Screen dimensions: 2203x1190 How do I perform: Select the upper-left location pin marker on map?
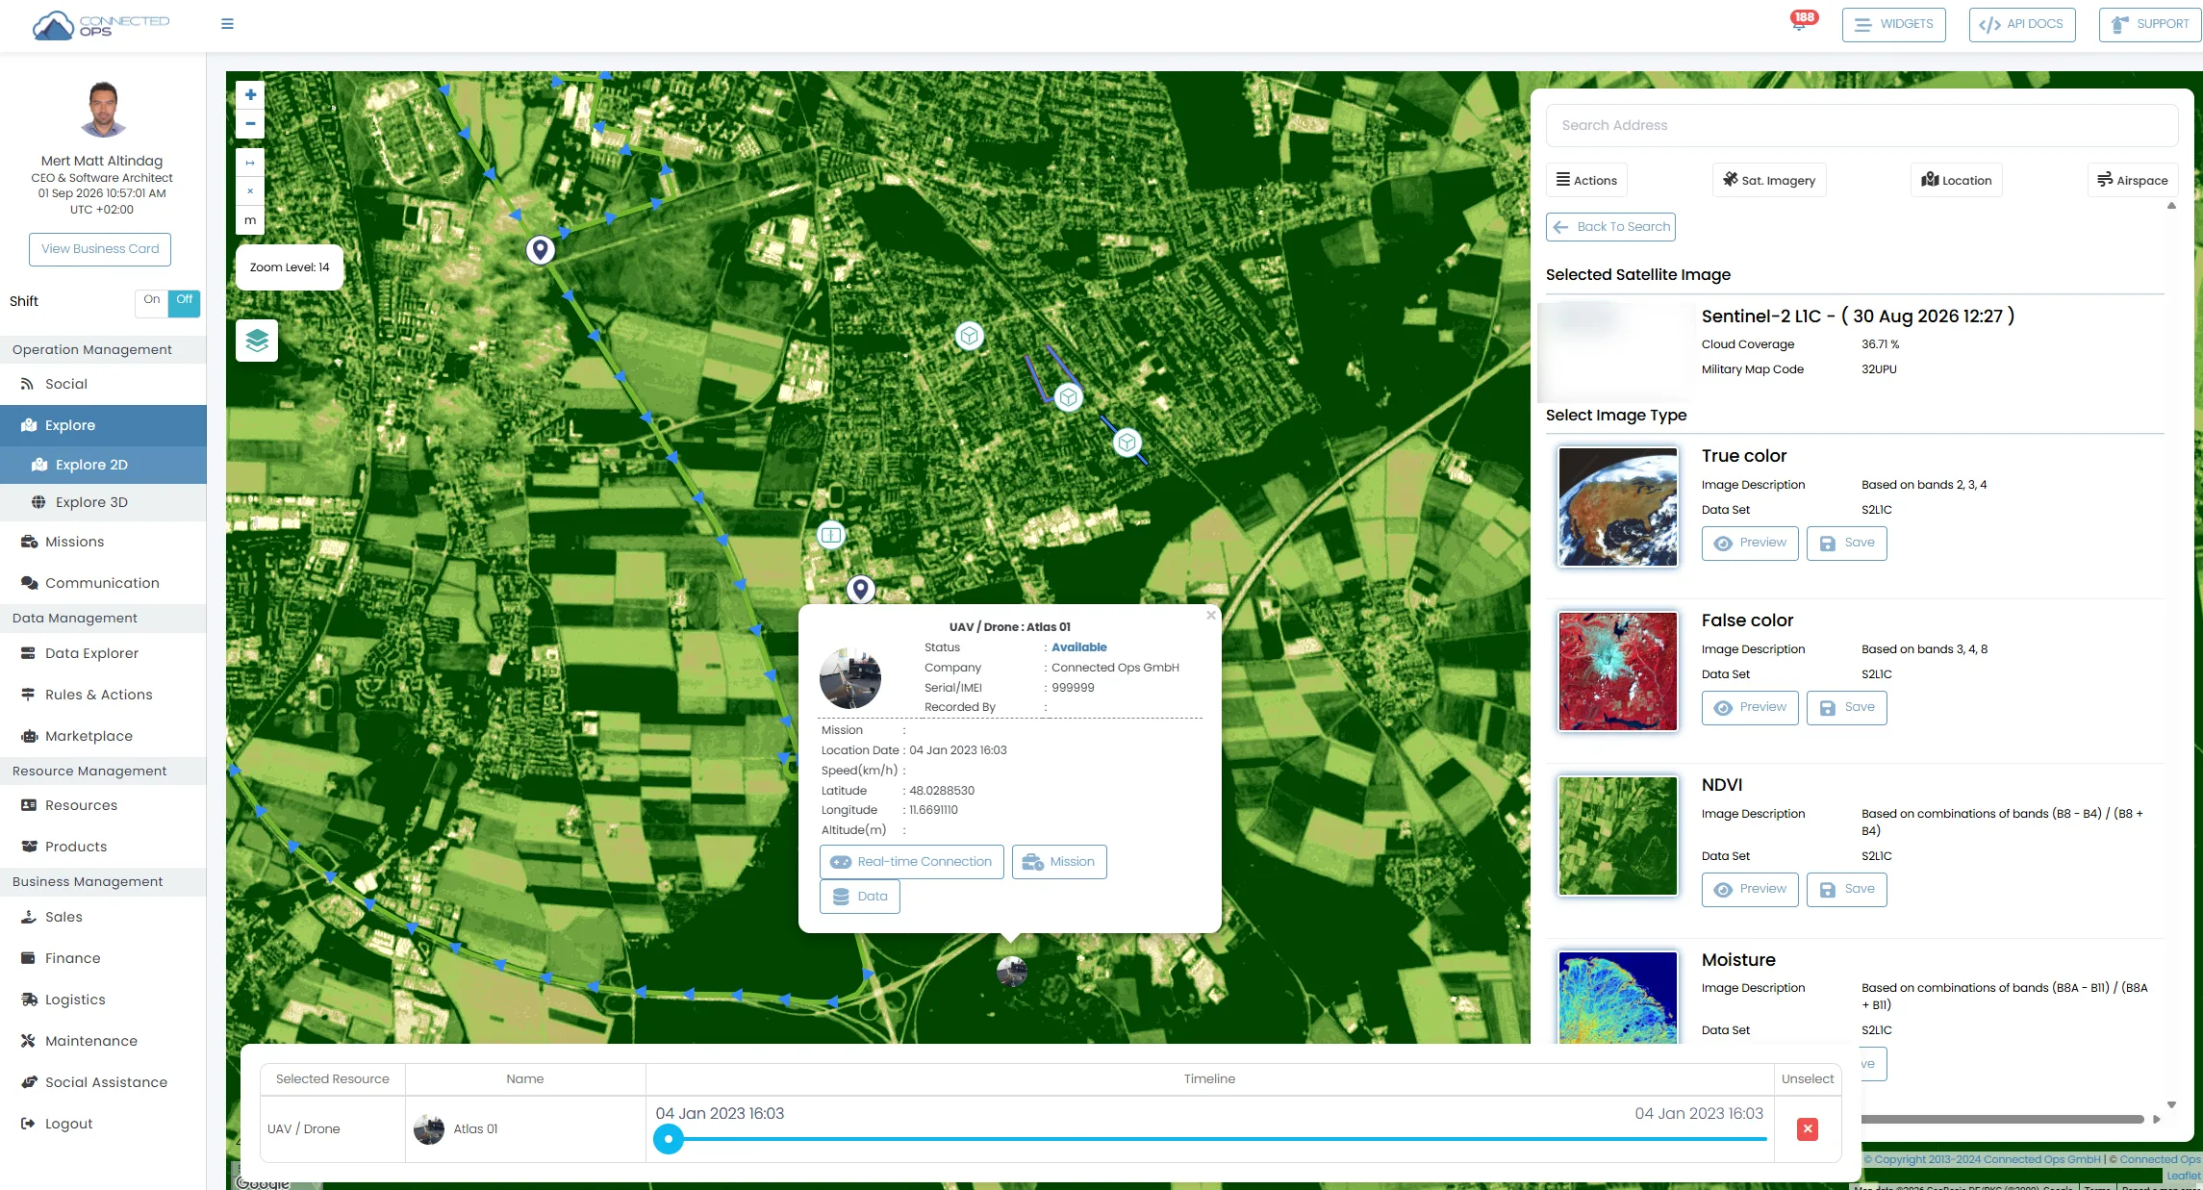pos(541,250)
